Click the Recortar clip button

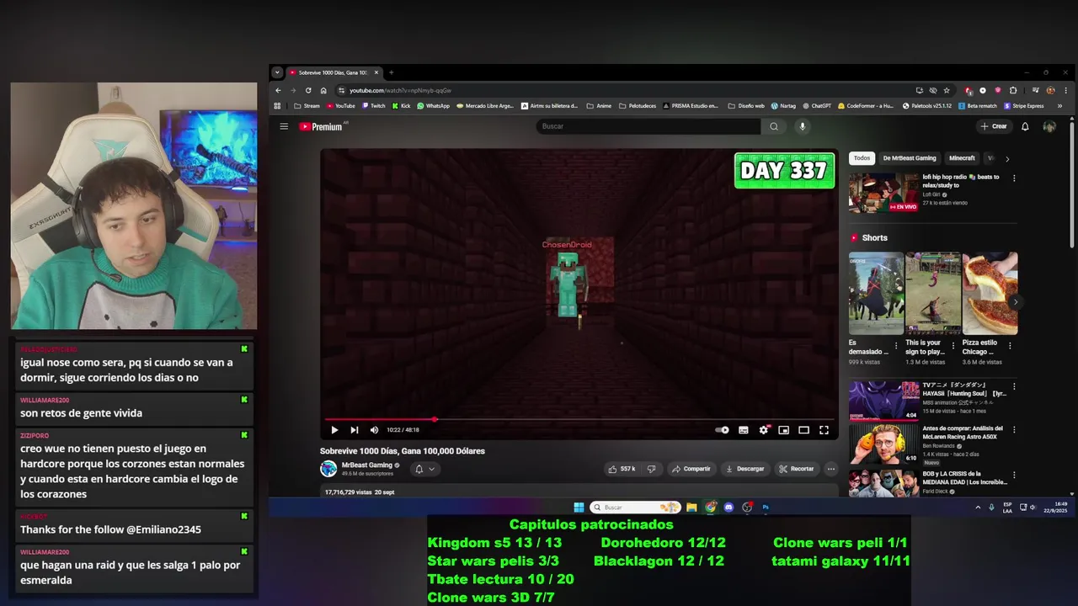797,469
